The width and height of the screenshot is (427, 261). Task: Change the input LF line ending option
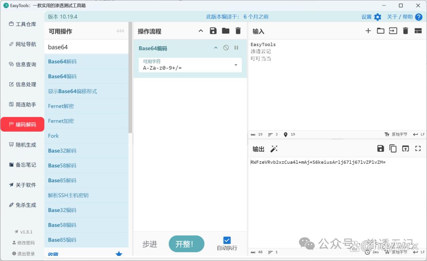(x=419, y=134)
